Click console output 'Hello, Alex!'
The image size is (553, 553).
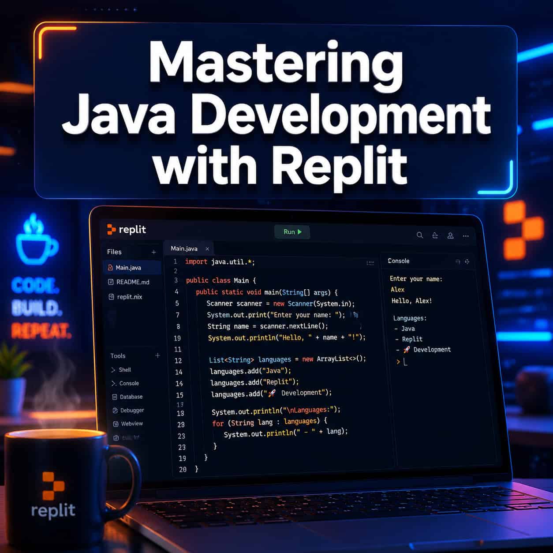tap(411, 301)
